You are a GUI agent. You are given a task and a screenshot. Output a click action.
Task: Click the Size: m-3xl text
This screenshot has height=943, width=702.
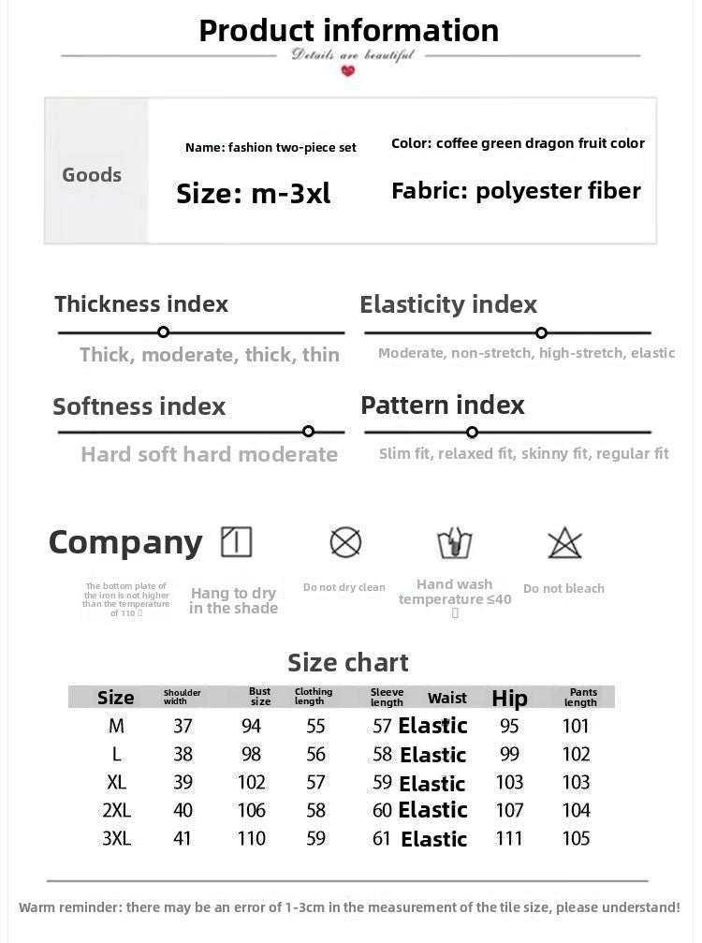click(254, 194)
